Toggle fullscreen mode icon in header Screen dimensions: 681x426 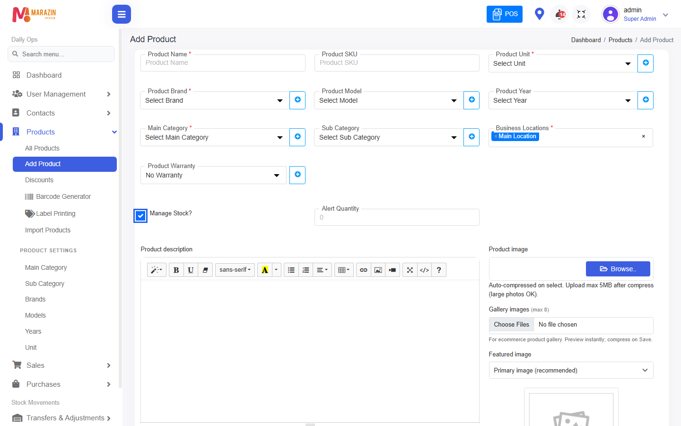pos(581,14)
